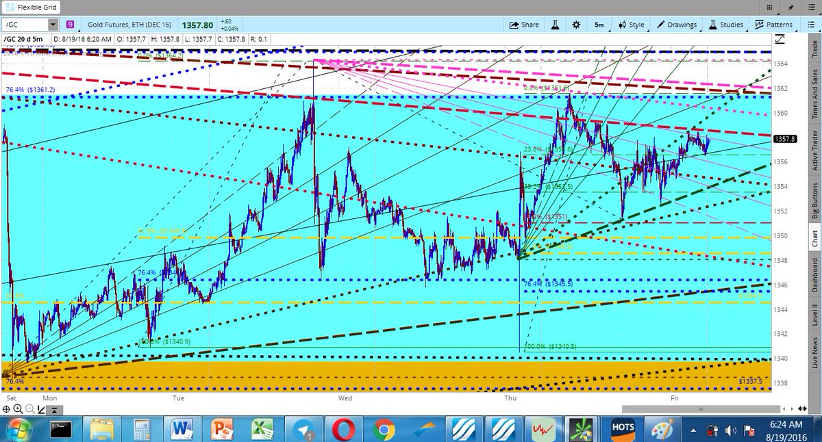Screen dimensions: 822x442
Task: Open PowerPoint from taskbar
Action: pyautogui.click(x=223, y=430)
